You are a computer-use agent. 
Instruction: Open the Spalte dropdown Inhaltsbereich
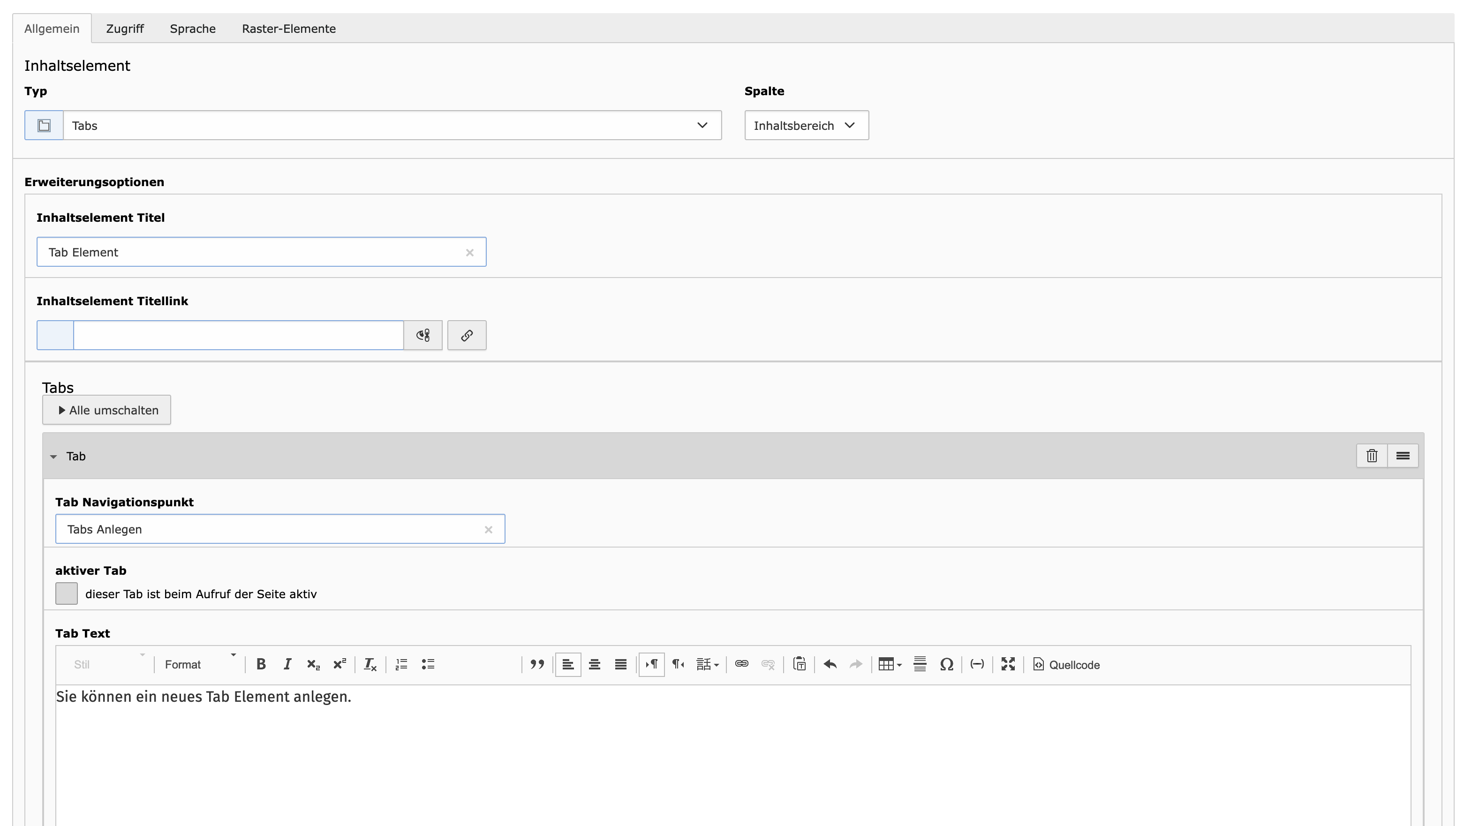(806, 126)
